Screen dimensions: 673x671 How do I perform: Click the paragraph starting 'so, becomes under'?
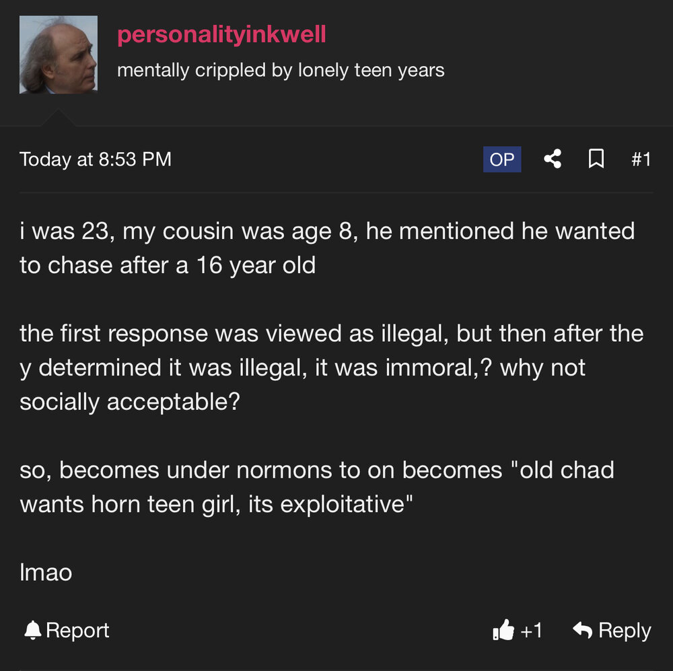[317, 487]
